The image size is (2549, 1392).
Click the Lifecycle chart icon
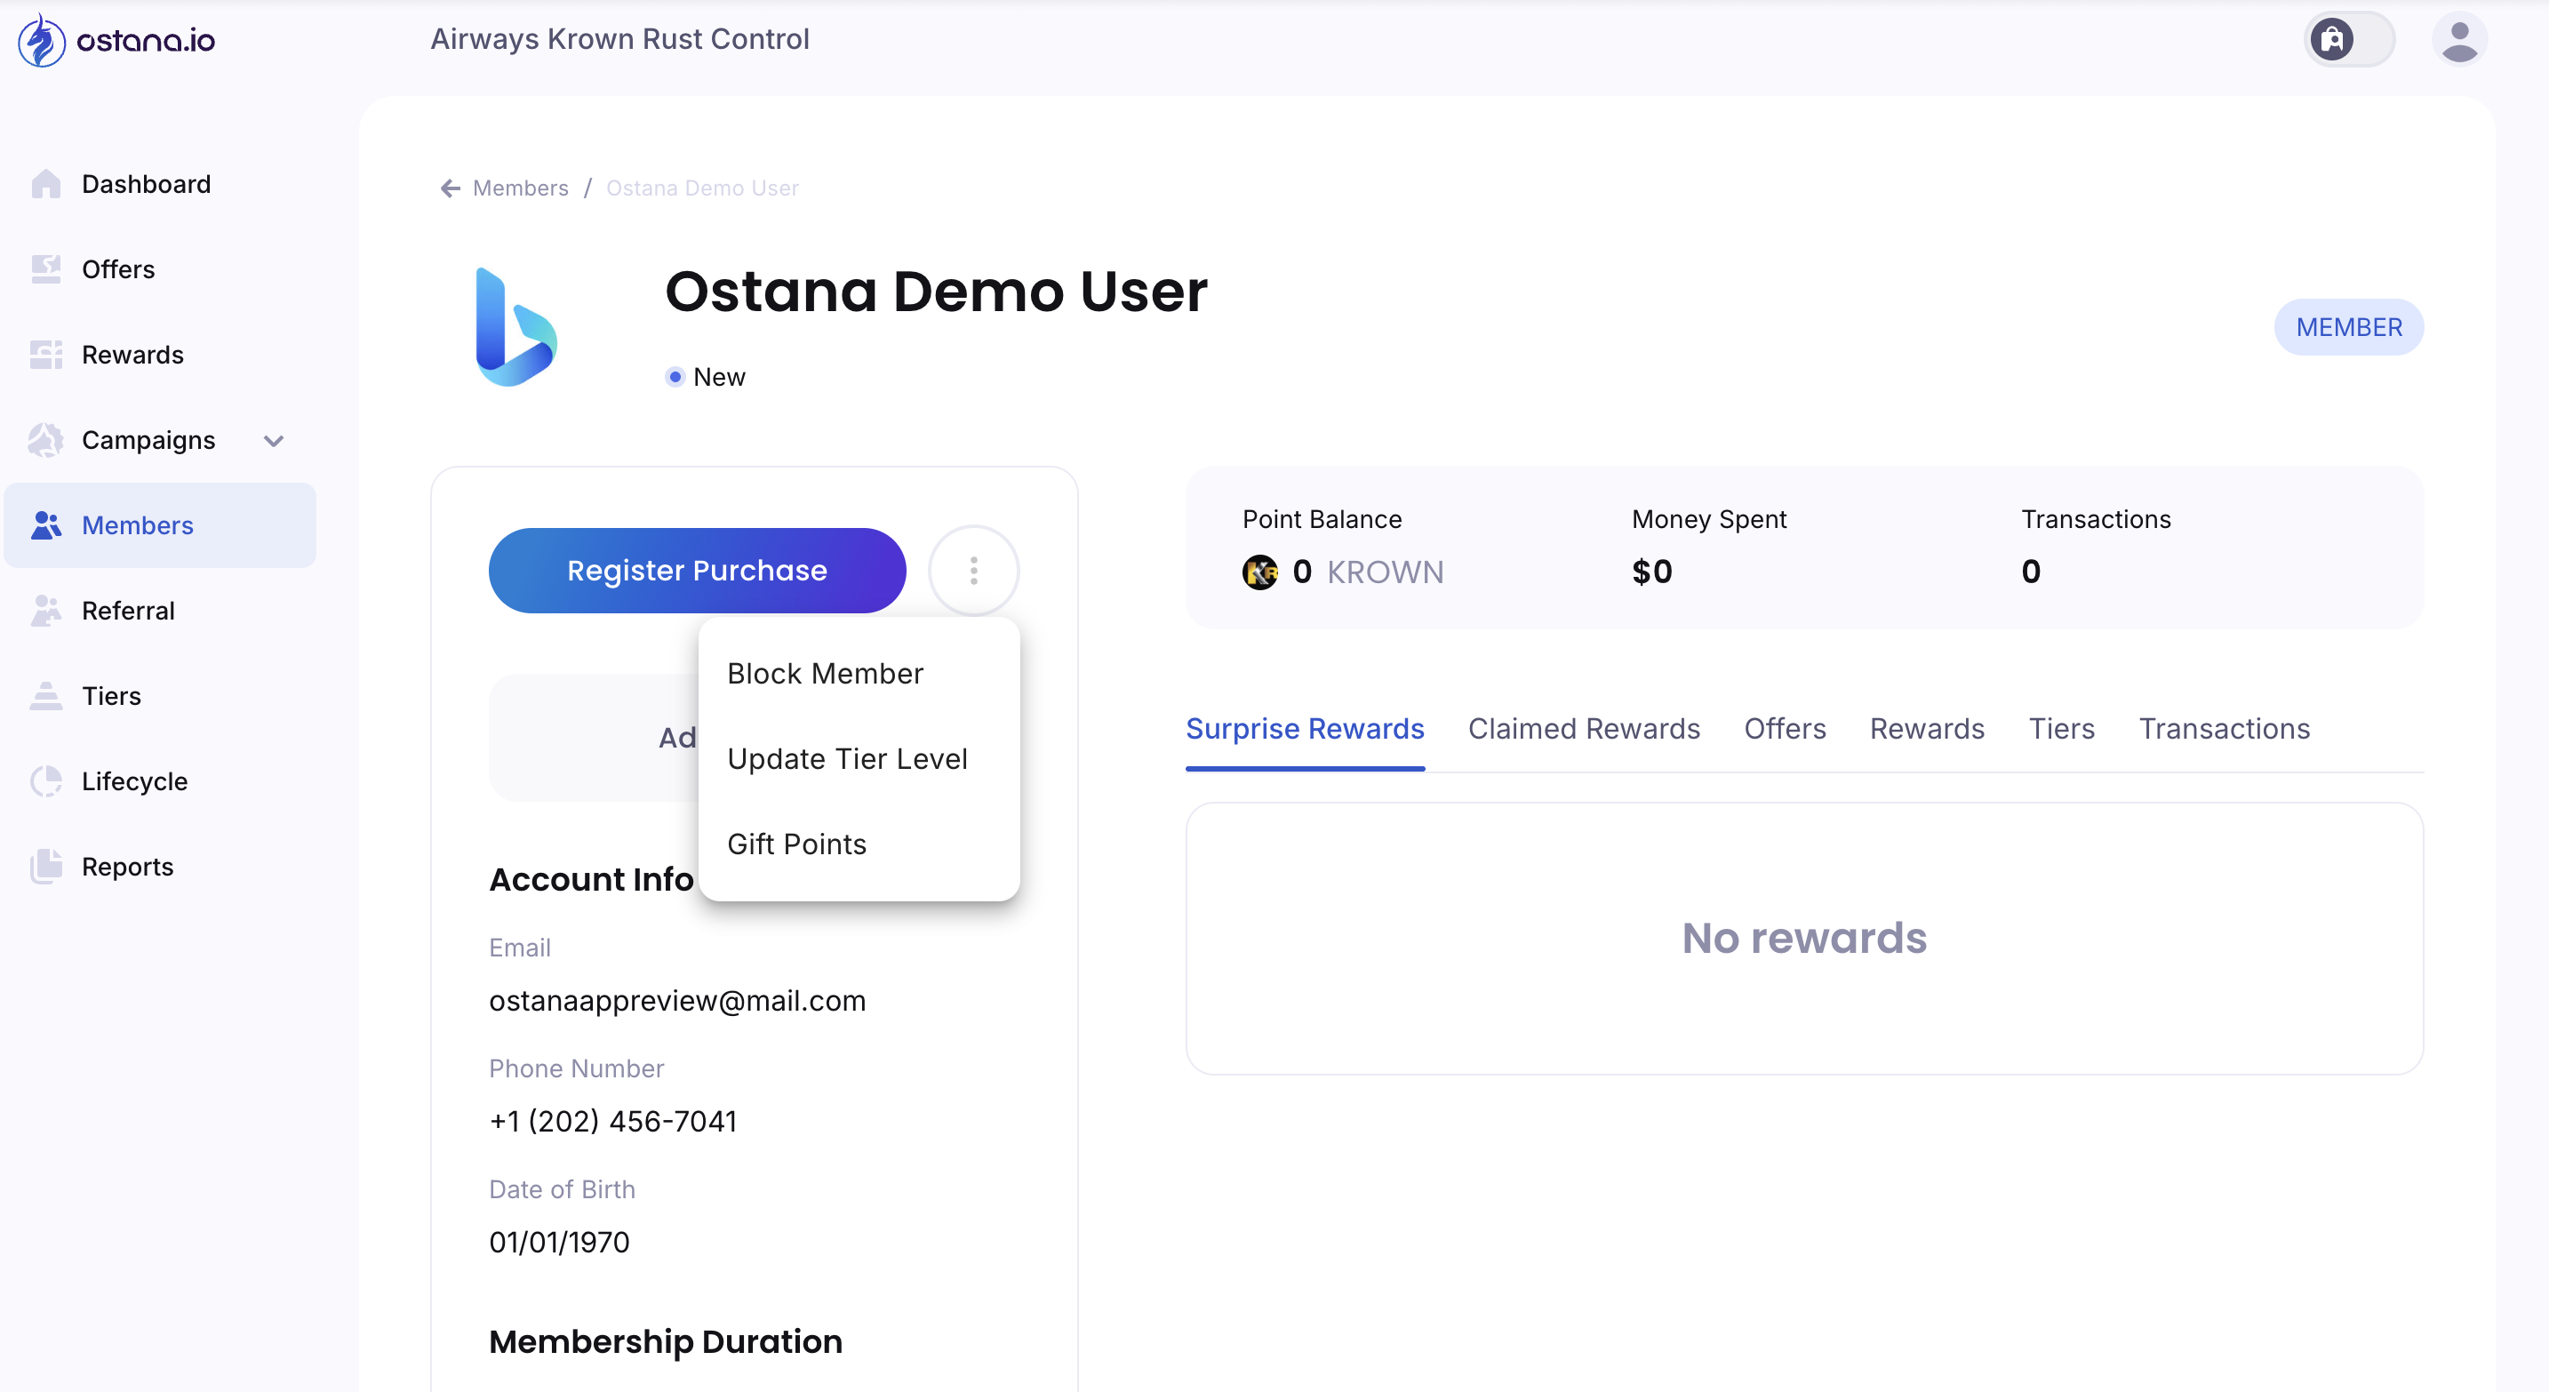point(45,781)
